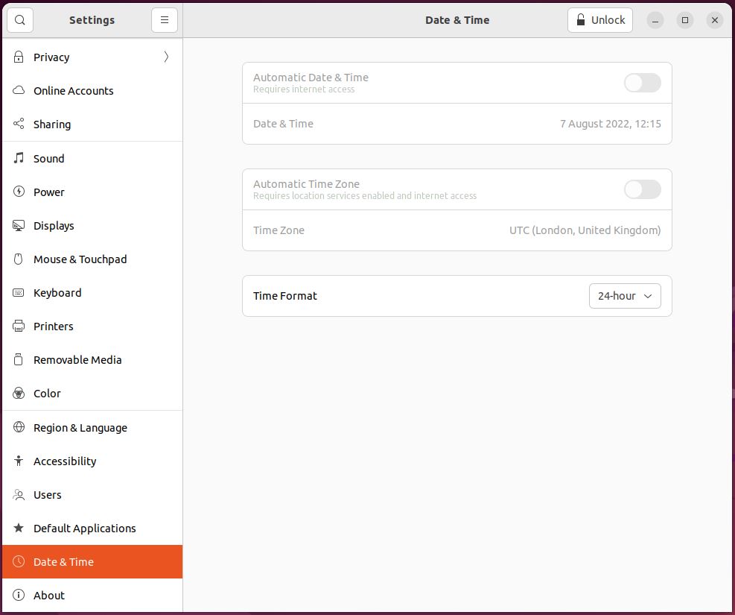Expand the Privacy section chevron
The width and height of the screenshot is (735, 615).
166,57
